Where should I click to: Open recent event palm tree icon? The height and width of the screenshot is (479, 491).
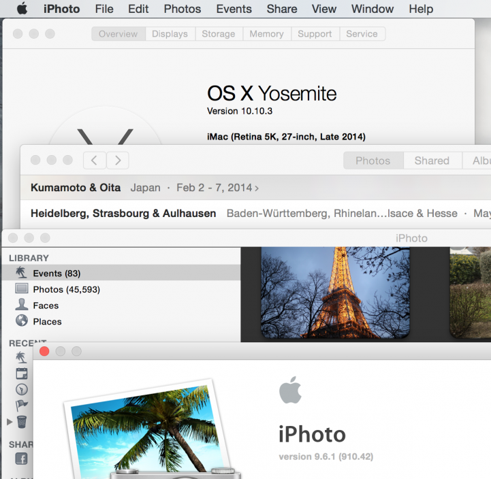(21, 357)
